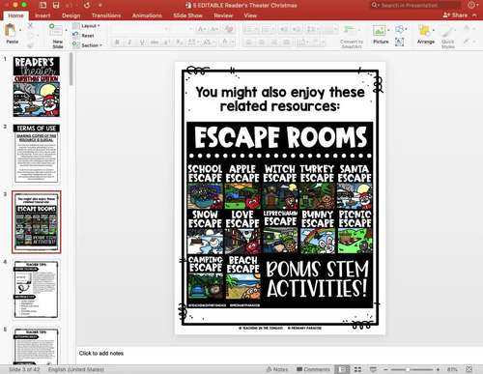
Task: Click the zoom slider handle
Action: click(x=408, y=369)
